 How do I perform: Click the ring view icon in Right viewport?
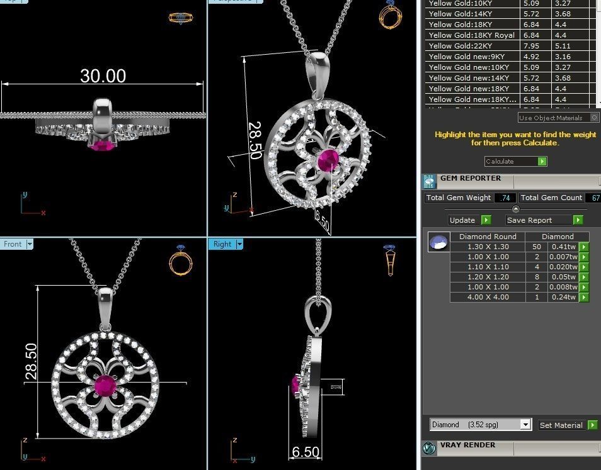click(390, 260)
